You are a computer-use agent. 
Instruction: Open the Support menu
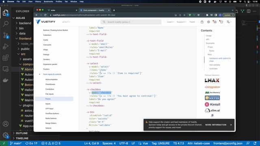tap(182, 22)
